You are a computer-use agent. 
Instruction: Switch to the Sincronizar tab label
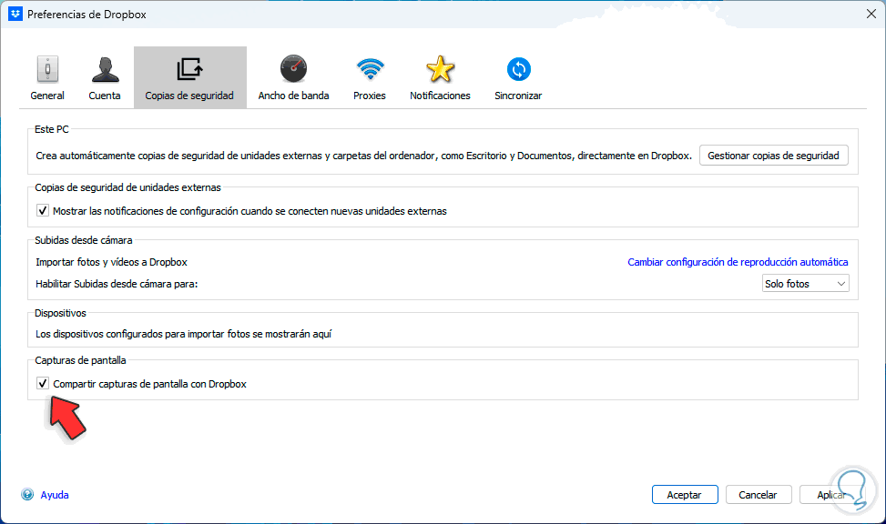pyautogui.click(x=518, y=96)
